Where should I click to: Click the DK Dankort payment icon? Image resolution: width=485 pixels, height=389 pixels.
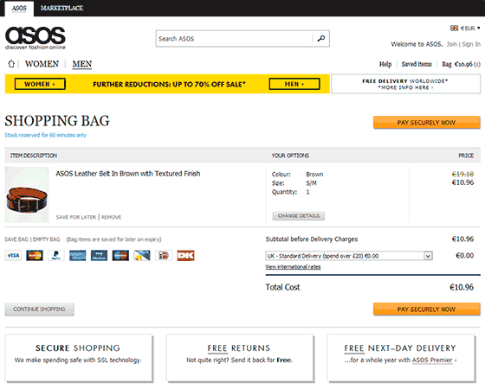coord(185,256)
